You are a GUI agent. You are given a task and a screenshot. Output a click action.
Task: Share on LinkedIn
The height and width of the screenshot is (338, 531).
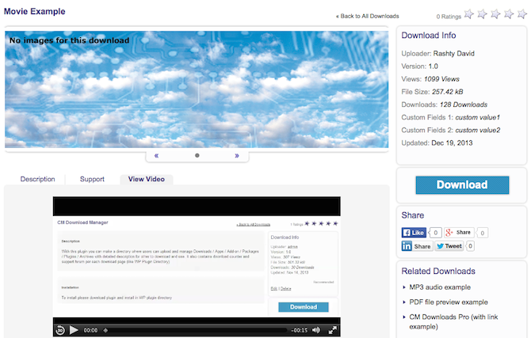click(417, 246)
